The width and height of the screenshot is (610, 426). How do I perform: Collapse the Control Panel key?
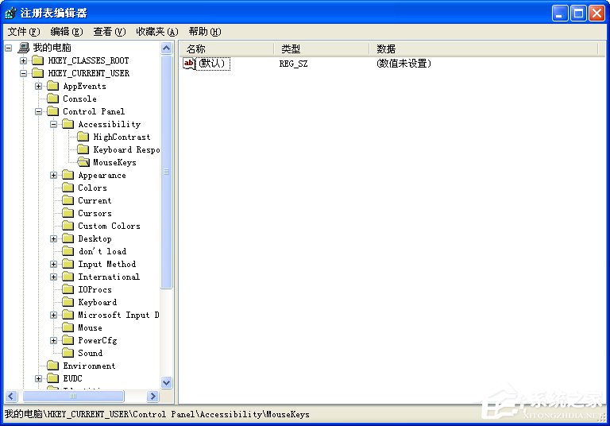(x=38, y=111)
